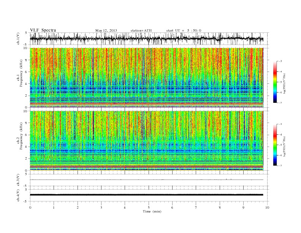301x233 pixels.
Task: Select the "start UT = 5 :50: 0" text
Action: pos(184,30)
